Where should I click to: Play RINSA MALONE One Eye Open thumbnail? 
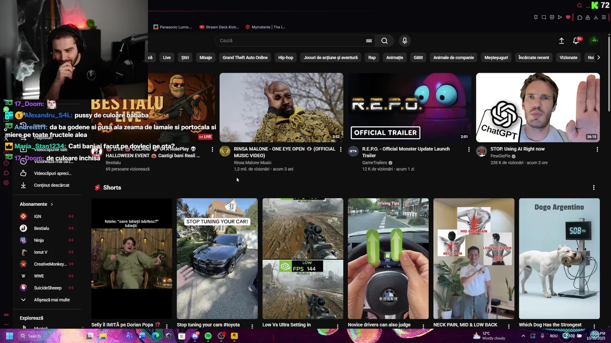[281, 107]
